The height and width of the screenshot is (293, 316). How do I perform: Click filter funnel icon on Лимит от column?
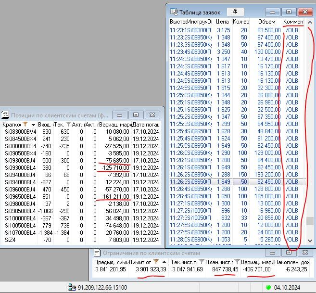[x=155, y=262]
